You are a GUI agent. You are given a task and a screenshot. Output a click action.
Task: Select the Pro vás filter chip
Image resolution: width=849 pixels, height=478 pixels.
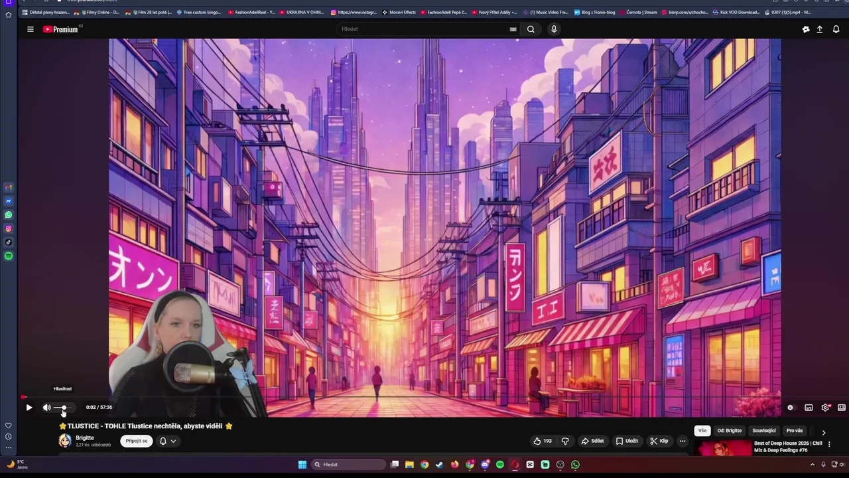tap(795, 431)
